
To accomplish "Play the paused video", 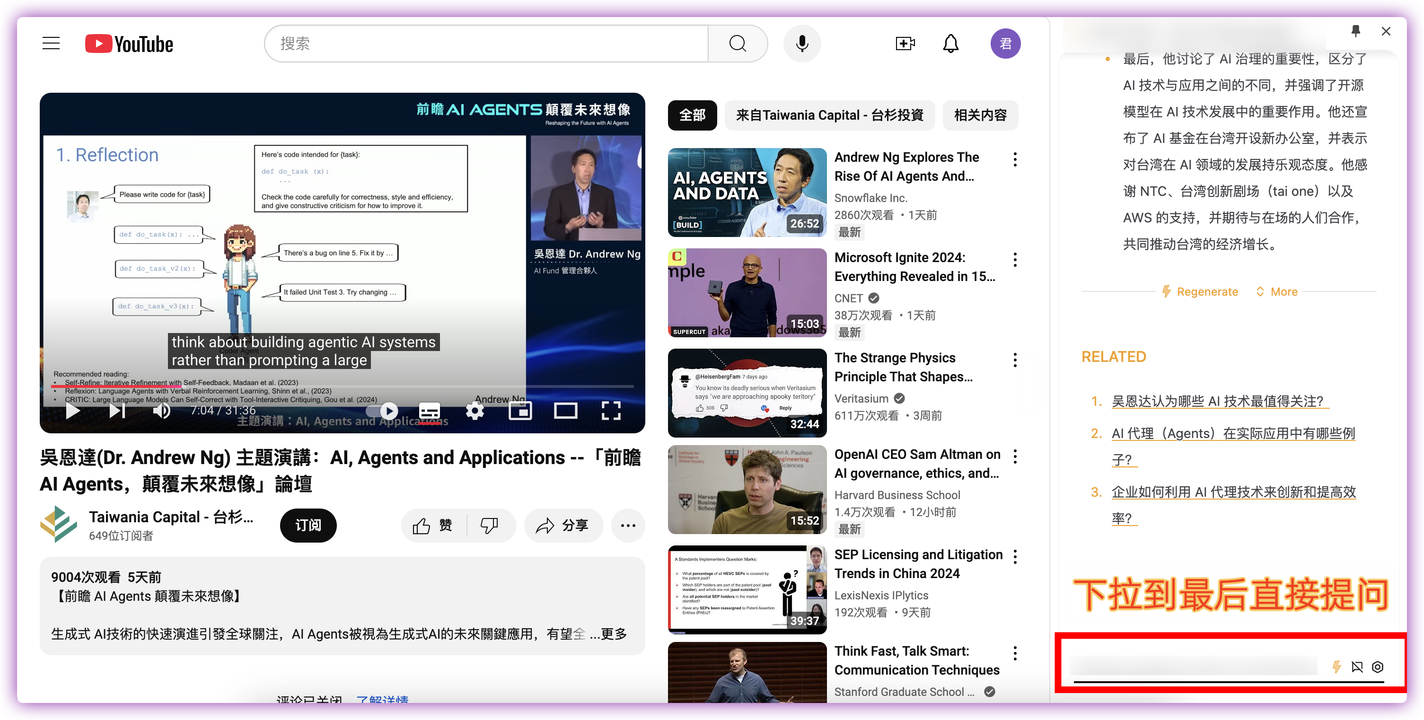I will tap(72, 410).
